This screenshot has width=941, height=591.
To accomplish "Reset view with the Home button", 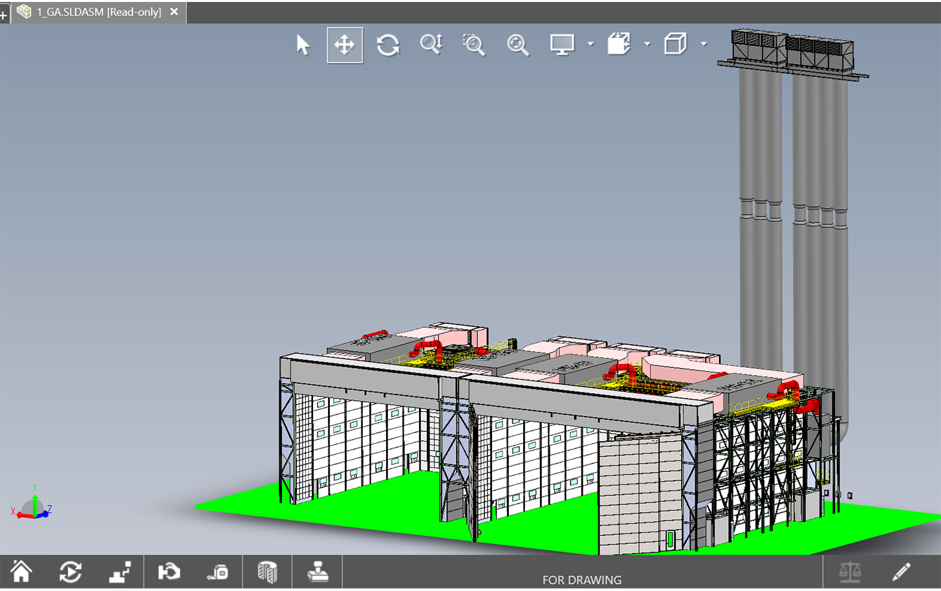I will coord(21,572).
